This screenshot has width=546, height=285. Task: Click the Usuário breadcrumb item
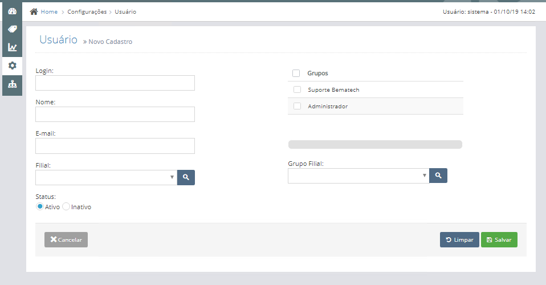click(125, 11)
